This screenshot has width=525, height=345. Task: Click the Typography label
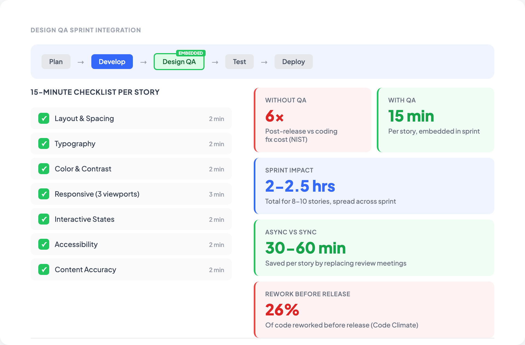click(x=75, y=144)
